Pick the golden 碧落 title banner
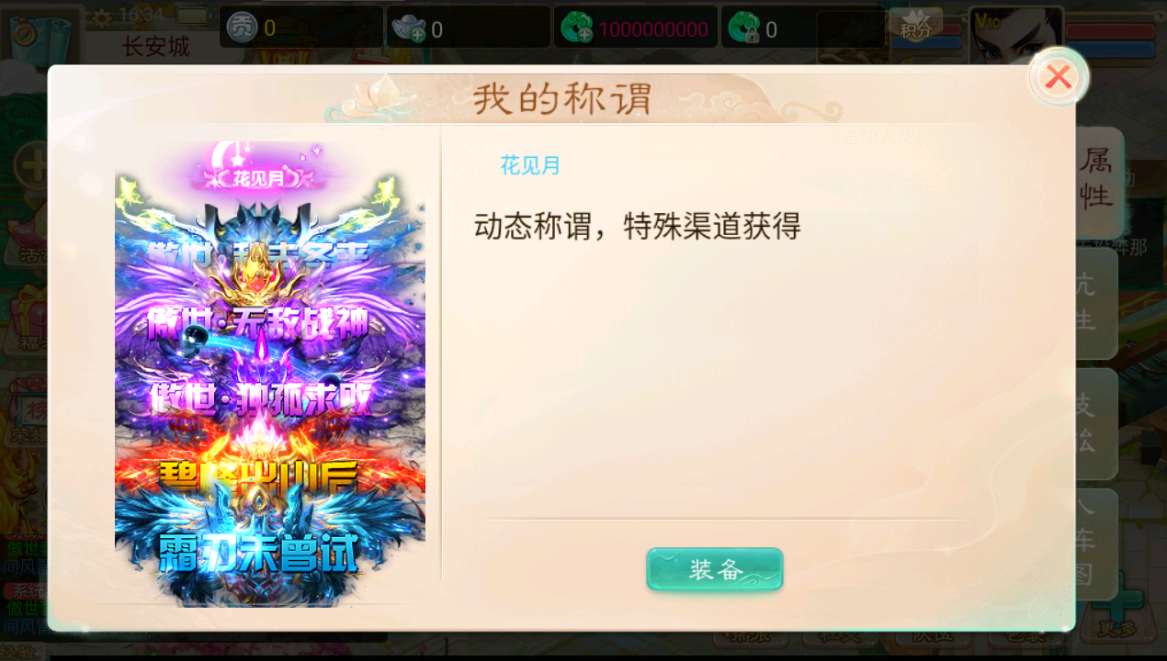 258,476
